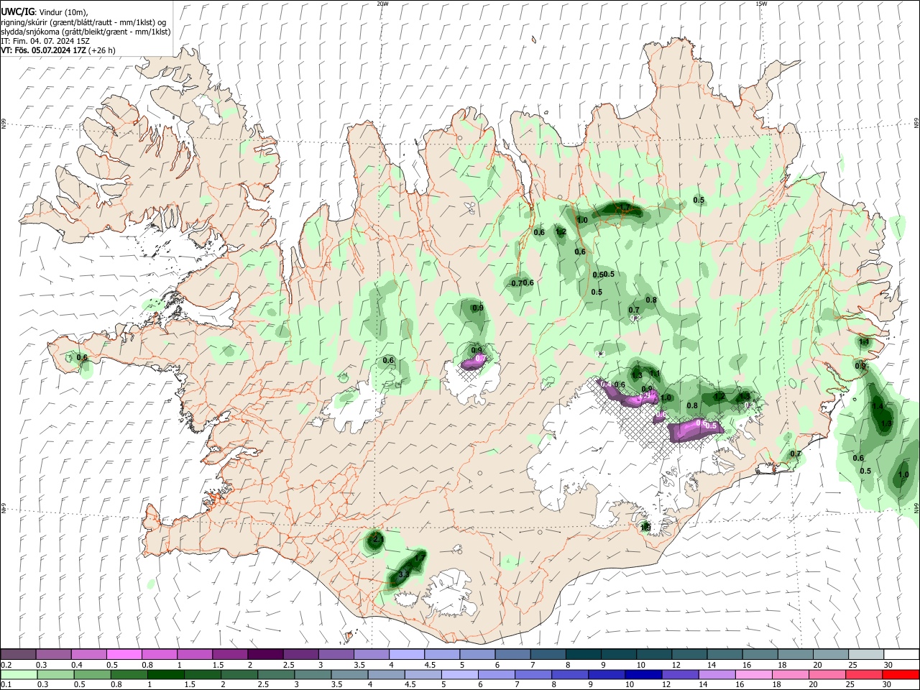Image resolution: width=920 pixels, height=690 pixels.
Task: Click the '-0.7' value on the map
Action: point(515,283)
